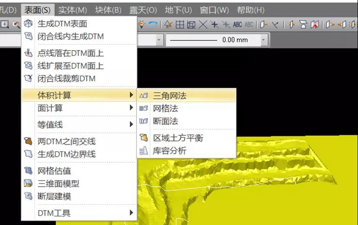Click the magnifier zoom toolbar icon
Image resolution: width=358 pixels, height=225 pixels.
pyautogui.click(x=16, y=24)
